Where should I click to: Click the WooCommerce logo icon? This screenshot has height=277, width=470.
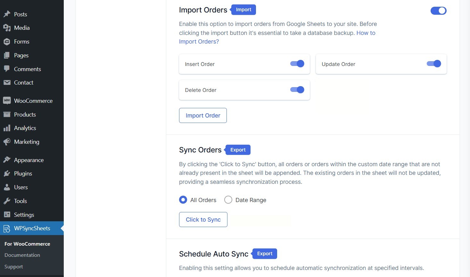point(7,101)
